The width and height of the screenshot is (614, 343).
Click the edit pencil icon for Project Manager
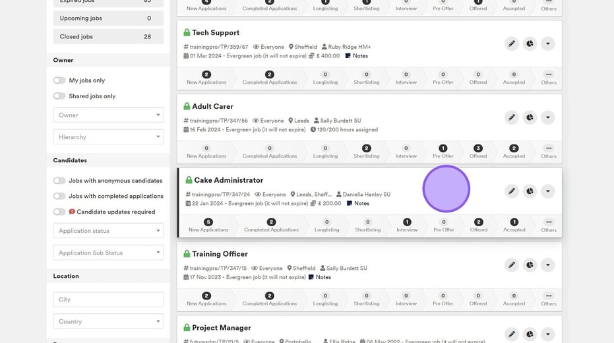point(511,334)
